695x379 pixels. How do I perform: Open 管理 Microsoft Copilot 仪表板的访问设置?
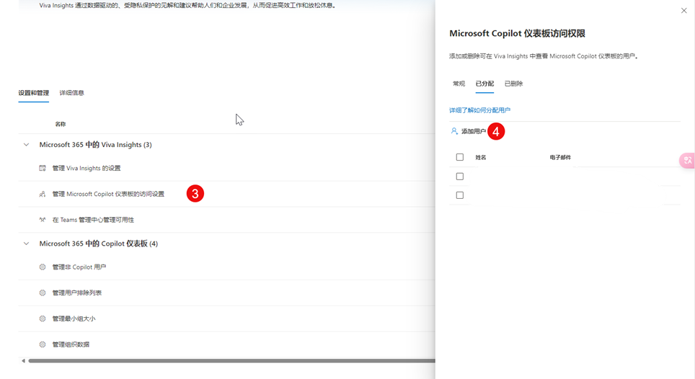point(108,194)
